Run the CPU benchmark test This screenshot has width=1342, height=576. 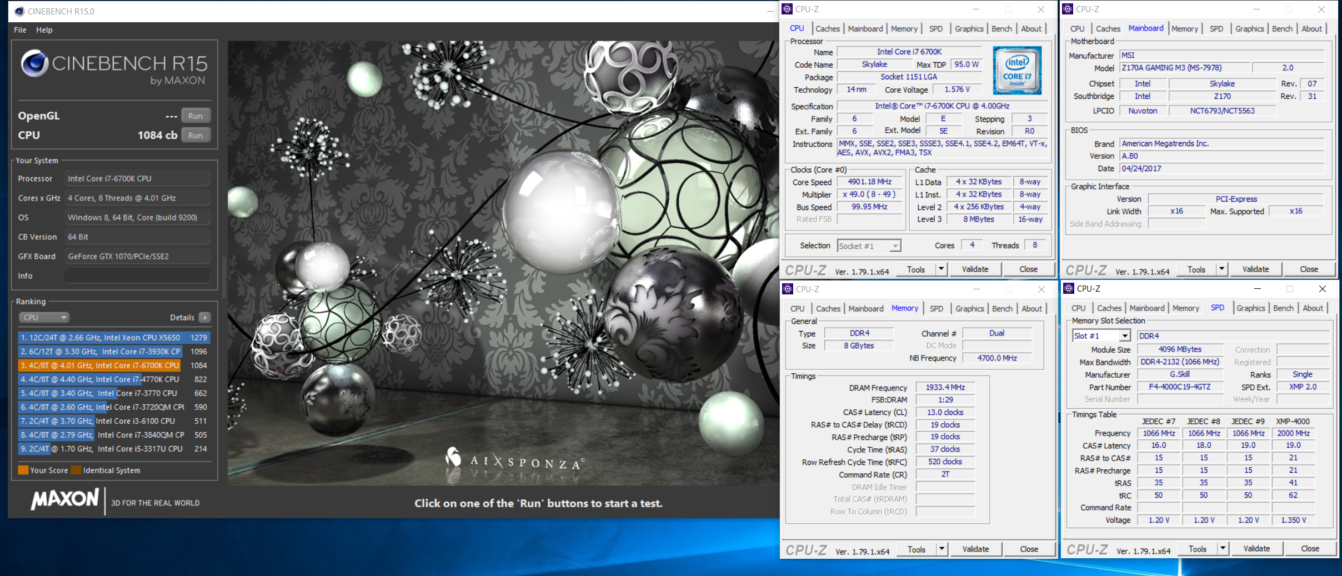point(196,136)
